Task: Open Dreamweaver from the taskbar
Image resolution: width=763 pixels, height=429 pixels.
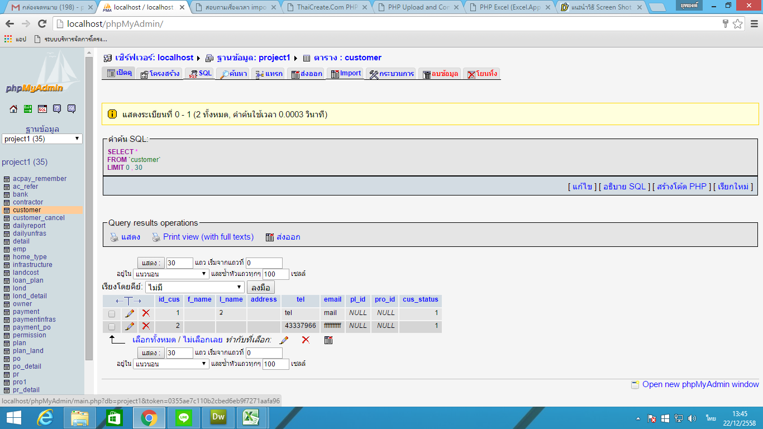Action: tap(218, 417)
